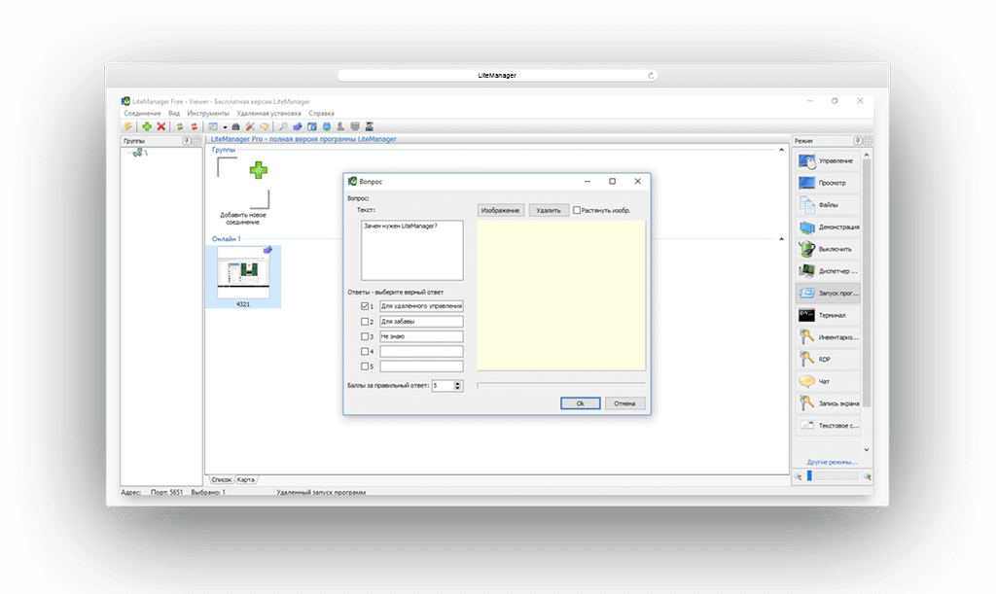Viewport: 996px width, 594px height.
Task: Confirm the dialog with Ok
Action: tap(580, 403)
